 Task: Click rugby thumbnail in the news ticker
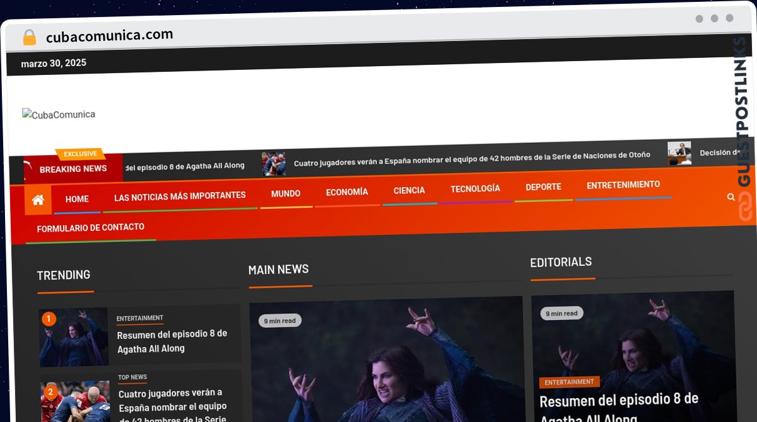pyautogui.click(x=274, y=163)
